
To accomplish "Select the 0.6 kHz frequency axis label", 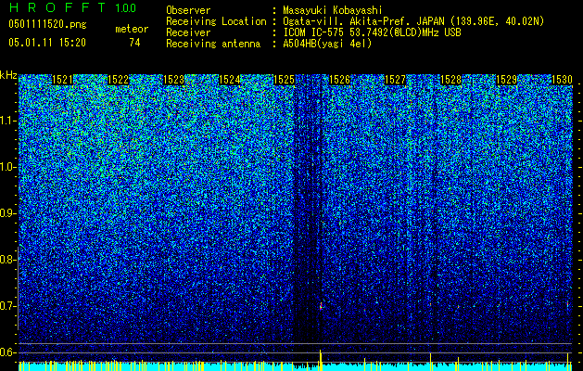I will point(8,352).
